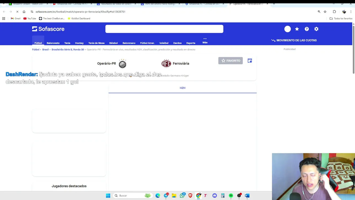The image size is (355, 200).
Task: Switch to Resultados de fútbol en directo tab
Action: [116, 4]
